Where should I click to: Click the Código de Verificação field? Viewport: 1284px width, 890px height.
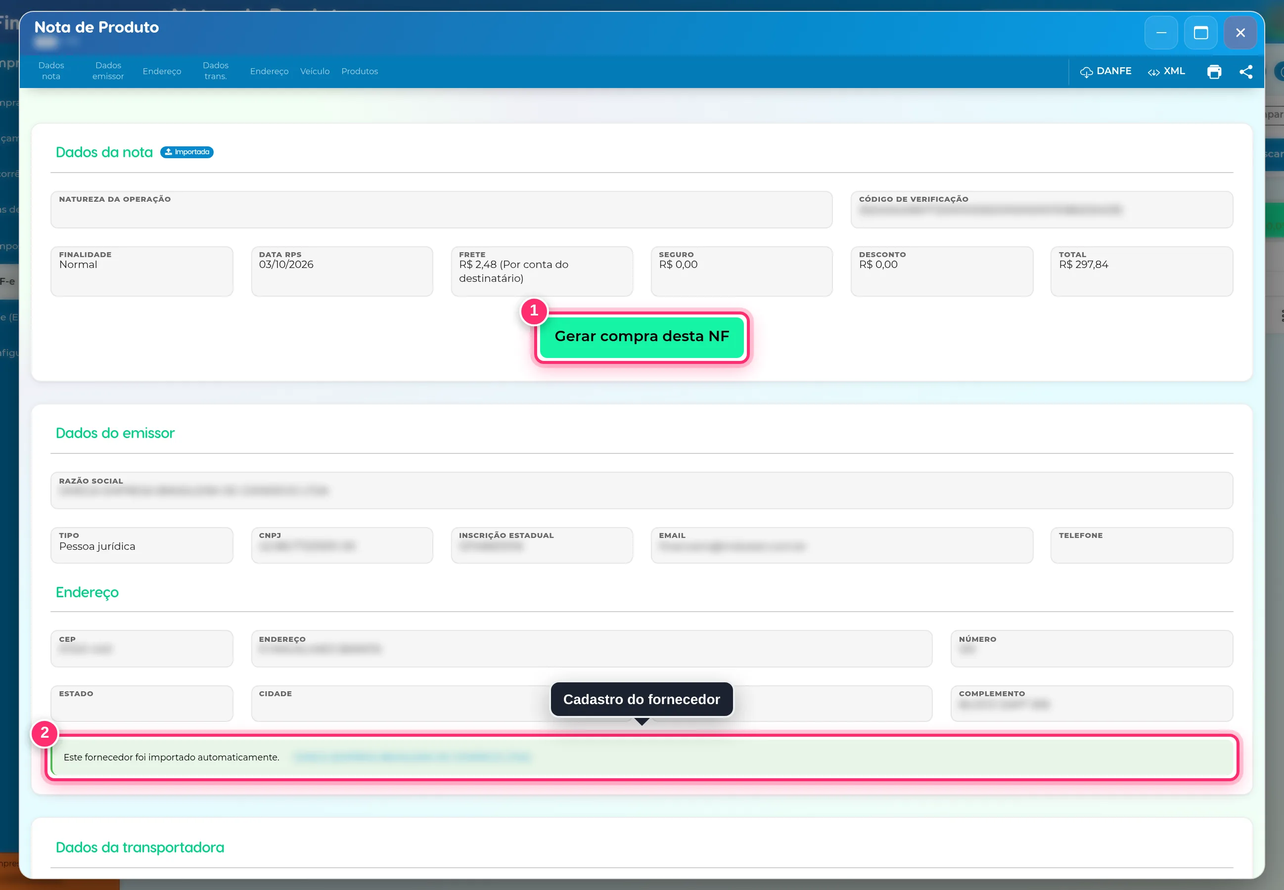point(1041,210)
